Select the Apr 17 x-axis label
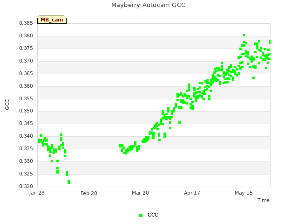The image size is (298, 224). 192,193
